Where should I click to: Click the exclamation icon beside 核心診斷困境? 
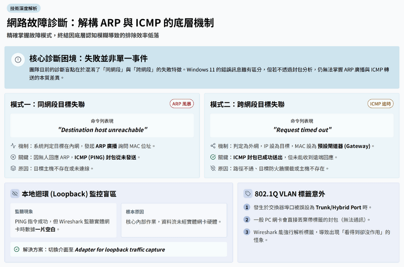point(18,59)
